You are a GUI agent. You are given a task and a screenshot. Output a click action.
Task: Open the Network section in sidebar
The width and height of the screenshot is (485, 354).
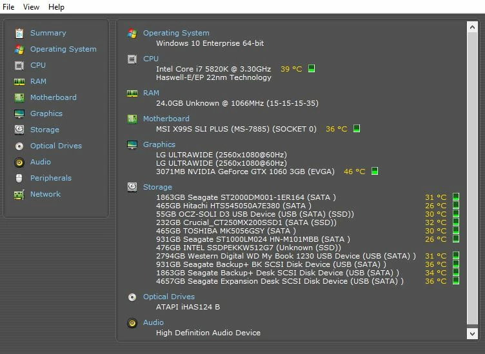[45, 194]
